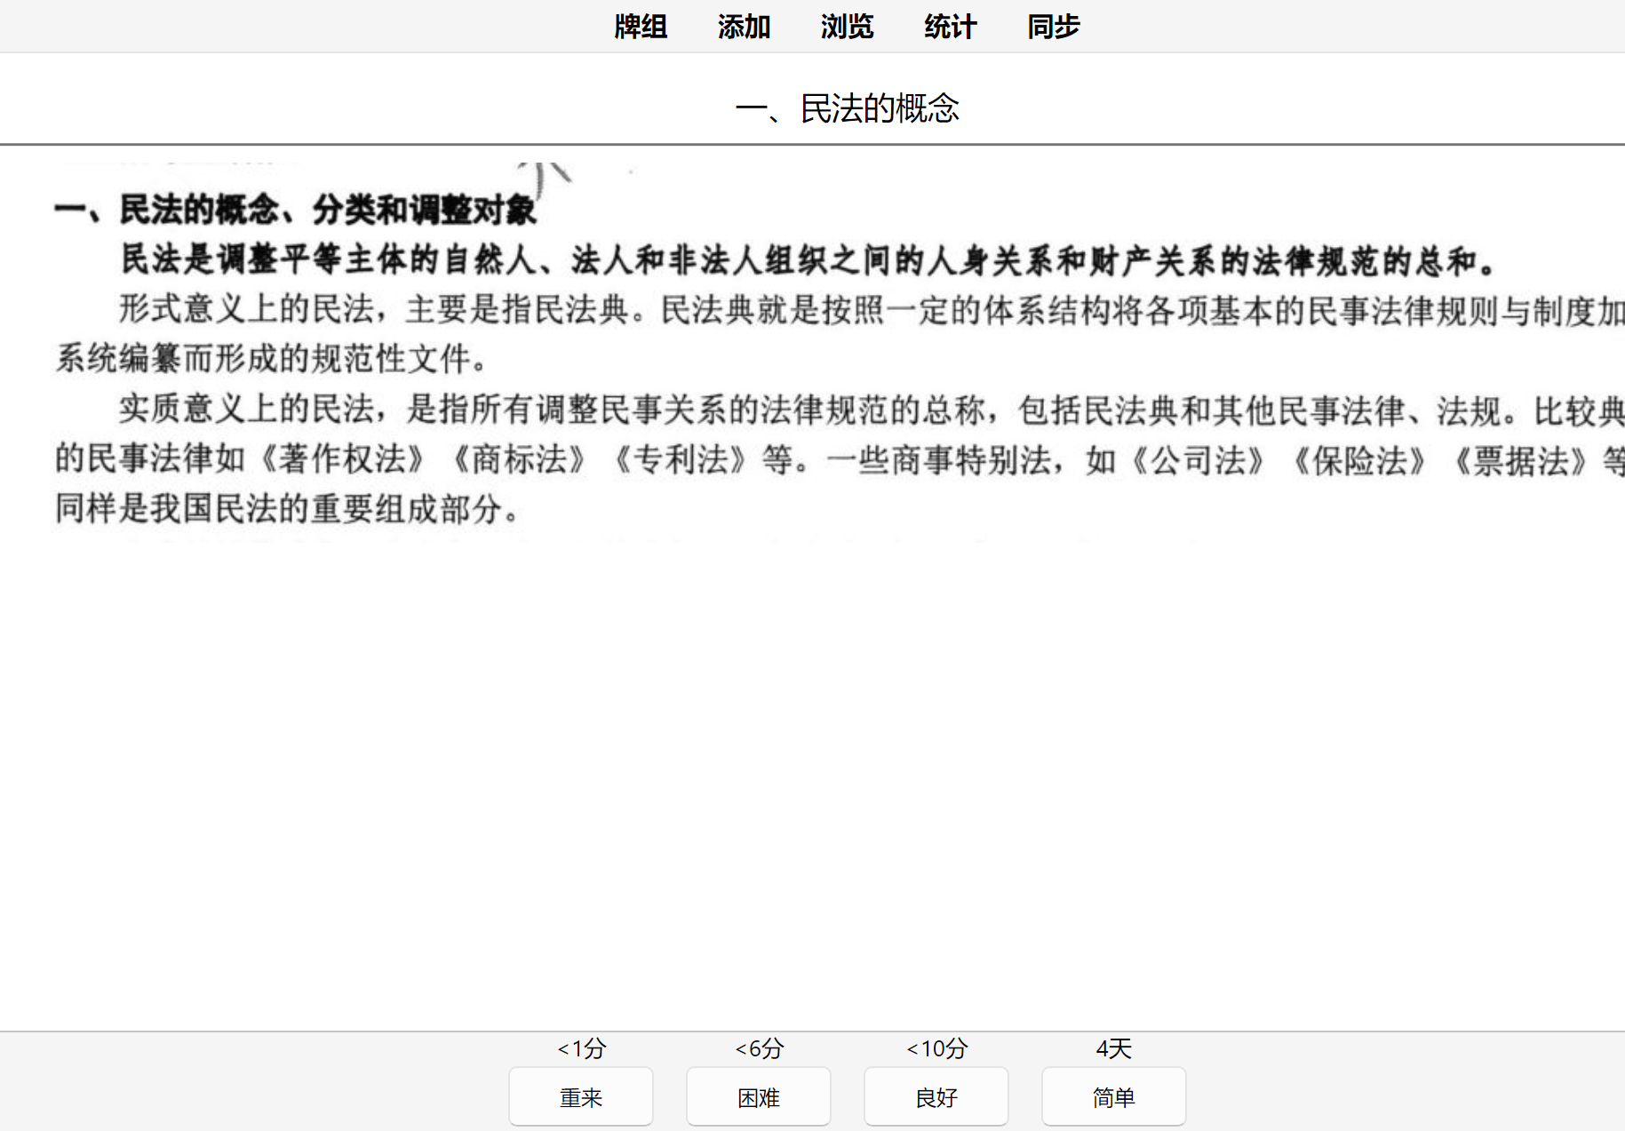Click the answer image of the textbook excerpt

[840, 353]
